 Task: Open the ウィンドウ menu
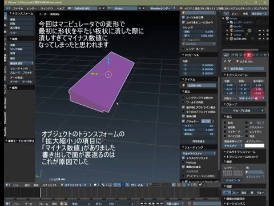[x=47, y=9]
